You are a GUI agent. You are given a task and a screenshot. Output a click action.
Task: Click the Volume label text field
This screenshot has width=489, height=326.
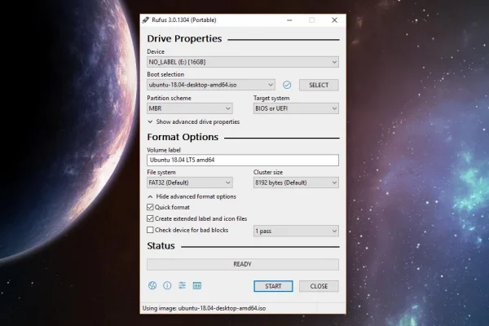[x=242, y=161]
